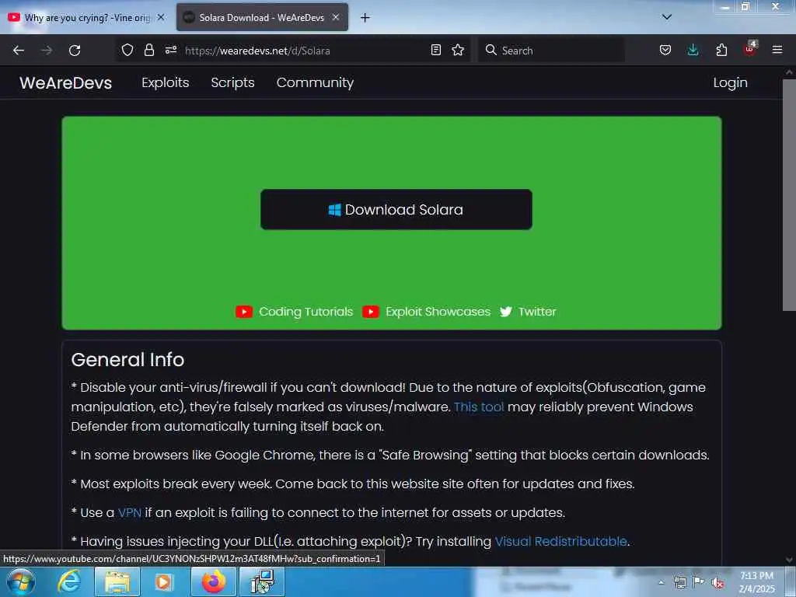
Task: Click the Twitter bird icon
Action: point(505,312)
